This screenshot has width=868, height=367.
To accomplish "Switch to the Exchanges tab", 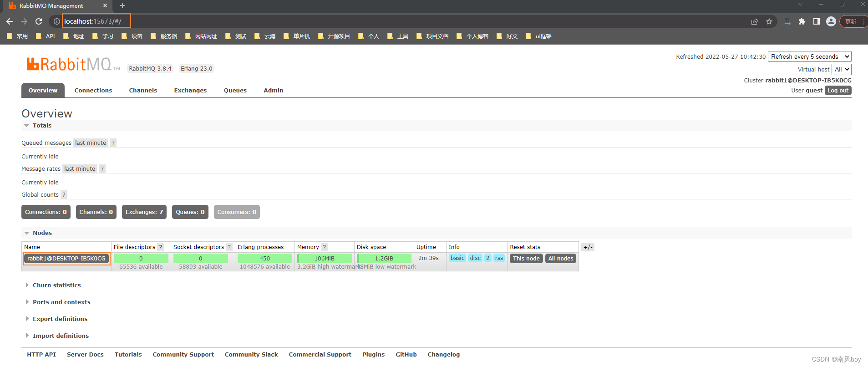I will coord(190,91).
